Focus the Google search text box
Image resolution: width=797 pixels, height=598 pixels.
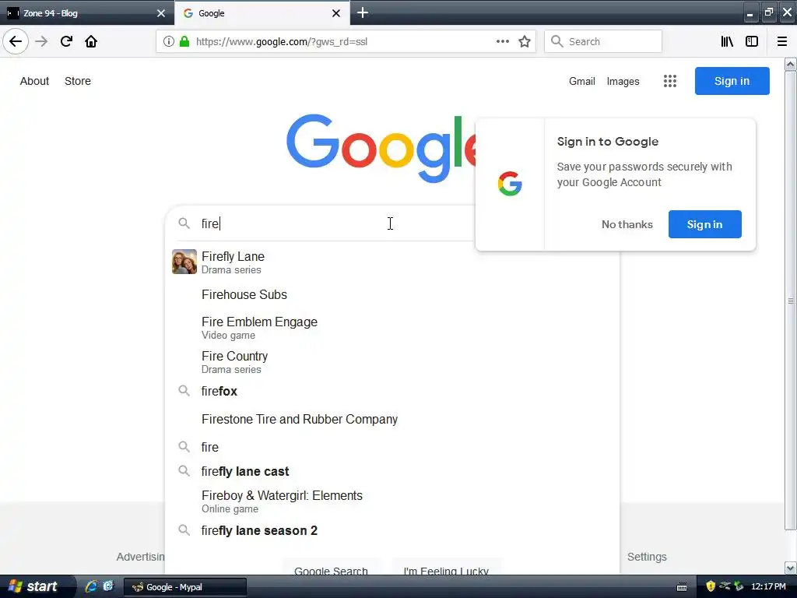(325, 223)
